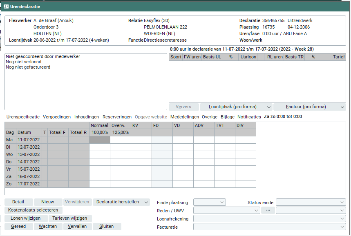Click the Normaal cell for Di 12-07-2022

[x=100, y=147]
